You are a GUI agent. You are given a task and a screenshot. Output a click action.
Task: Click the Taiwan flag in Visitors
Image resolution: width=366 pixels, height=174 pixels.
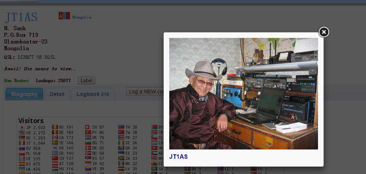click(121, 132)
